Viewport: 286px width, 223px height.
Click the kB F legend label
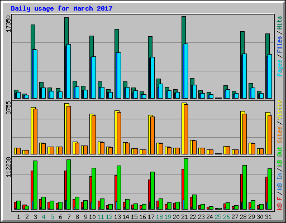[x=280, y=203]
